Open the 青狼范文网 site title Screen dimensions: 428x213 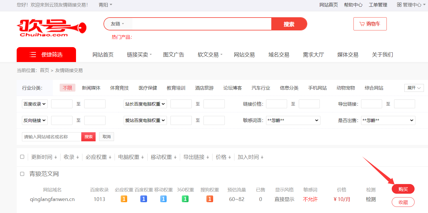(44, 174)
